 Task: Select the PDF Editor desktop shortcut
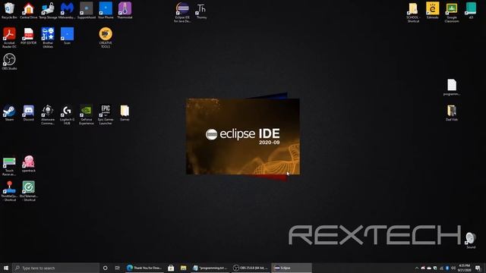(x=29, y=36)
